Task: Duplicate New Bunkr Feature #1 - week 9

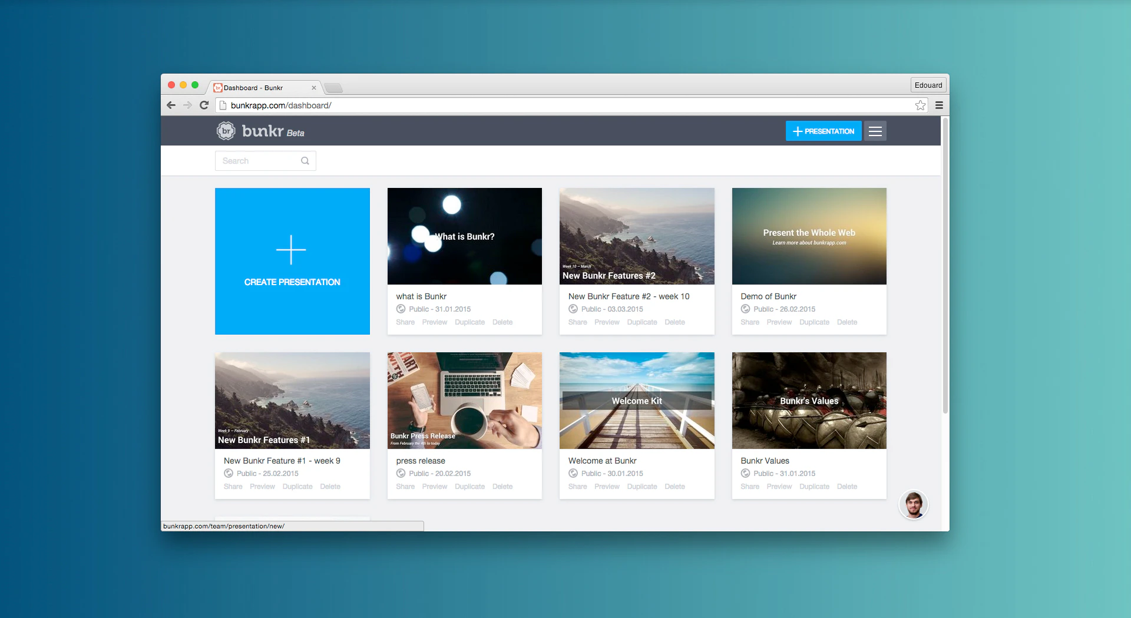Action: pyautogui.click(x=297, y=487)
